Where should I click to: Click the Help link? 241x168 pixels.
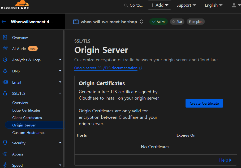pyautogui.click(x=225, y=160)
